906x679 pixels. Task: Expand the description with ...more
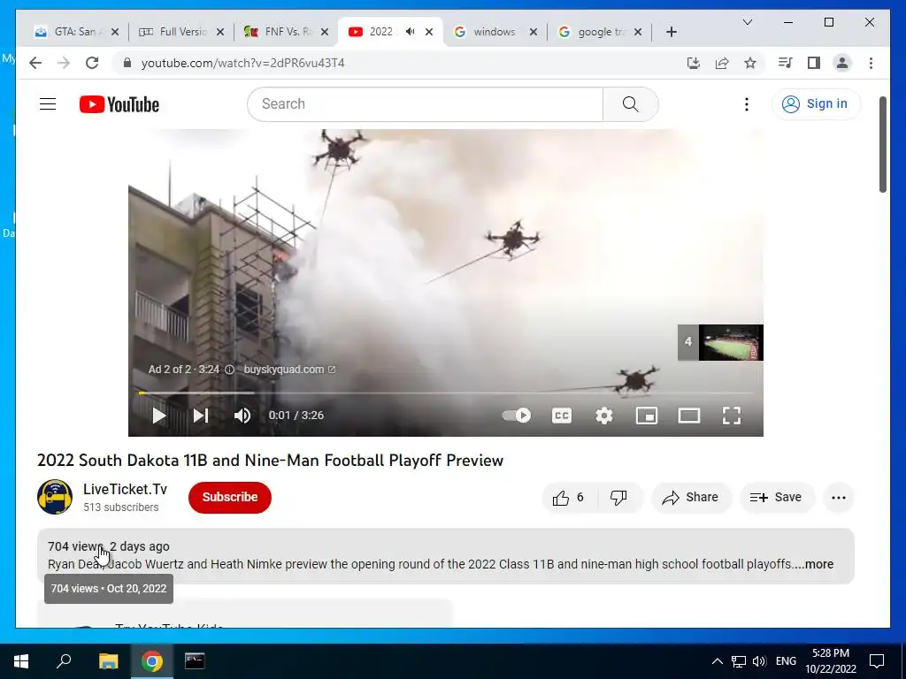[819, 564]
